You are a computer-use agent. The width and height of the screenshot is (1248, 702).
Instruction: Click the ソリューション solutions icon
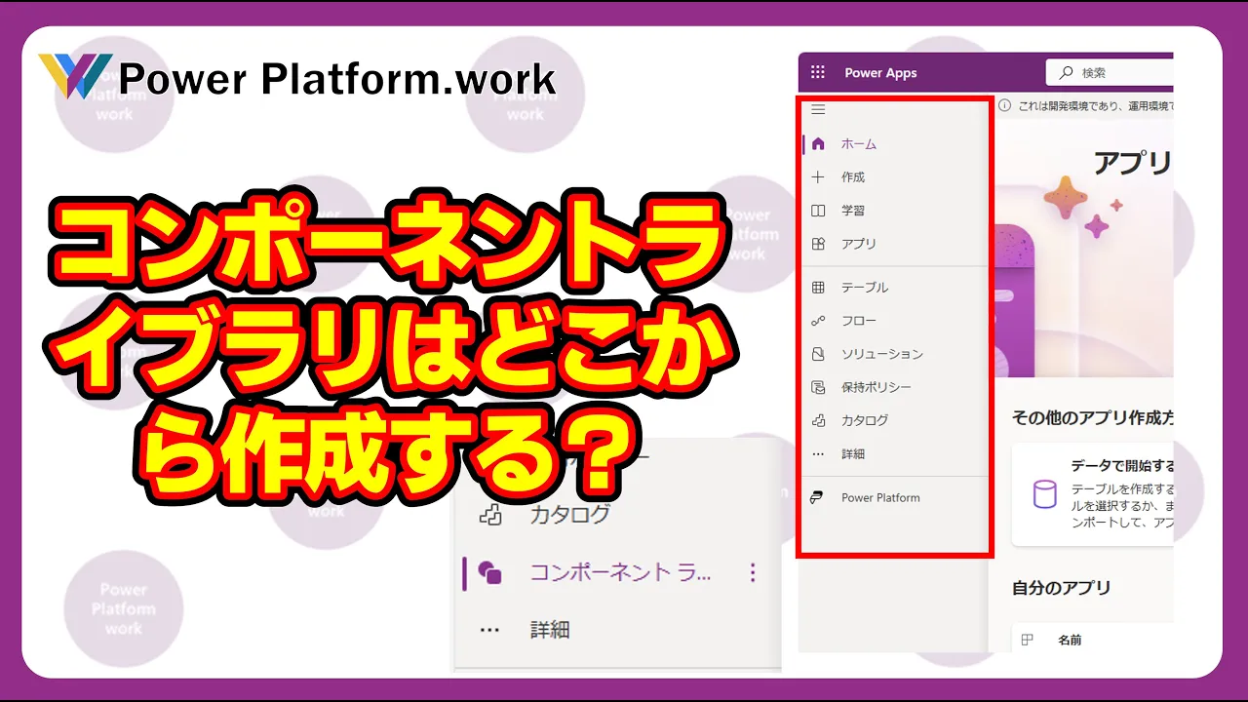click(818, 354)
